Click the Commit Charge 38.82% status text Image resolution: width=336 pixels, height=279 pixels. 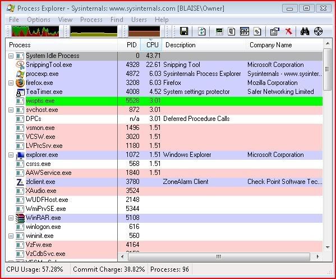[109, 269]
